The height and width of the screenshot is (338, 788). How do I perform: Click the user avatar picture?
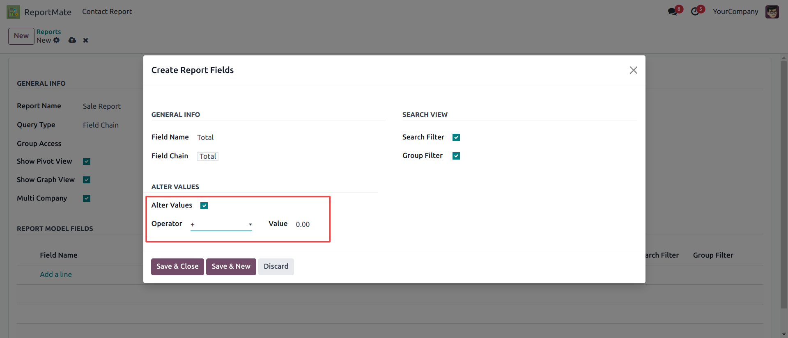pos(772,12)
